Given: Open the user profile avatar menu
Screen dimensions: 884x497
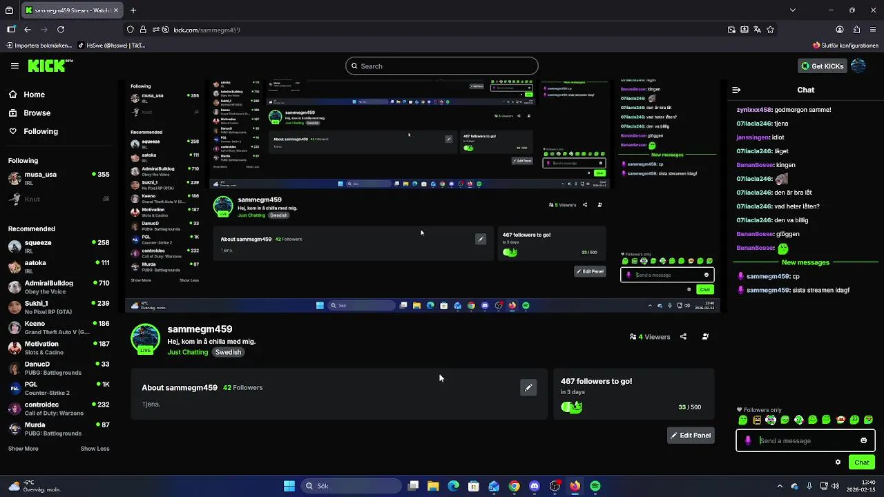Looking at the screenshot, I should click(858, 66).
